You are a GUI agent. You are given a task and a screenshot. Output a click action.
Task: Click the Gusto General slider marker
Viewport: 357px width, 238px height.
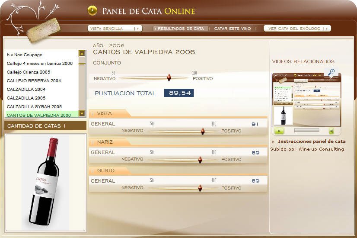(200, 188)
